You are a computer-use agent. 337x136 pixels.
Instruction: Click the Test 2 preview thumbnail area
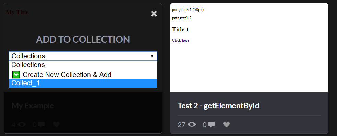pos(249,47)
